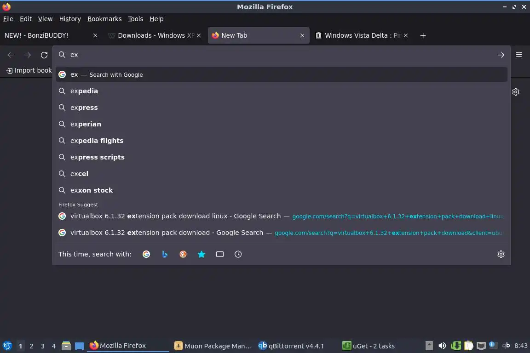530x353 pixels.
Task: Search this time with Bing icon
Action: (165, 254)
